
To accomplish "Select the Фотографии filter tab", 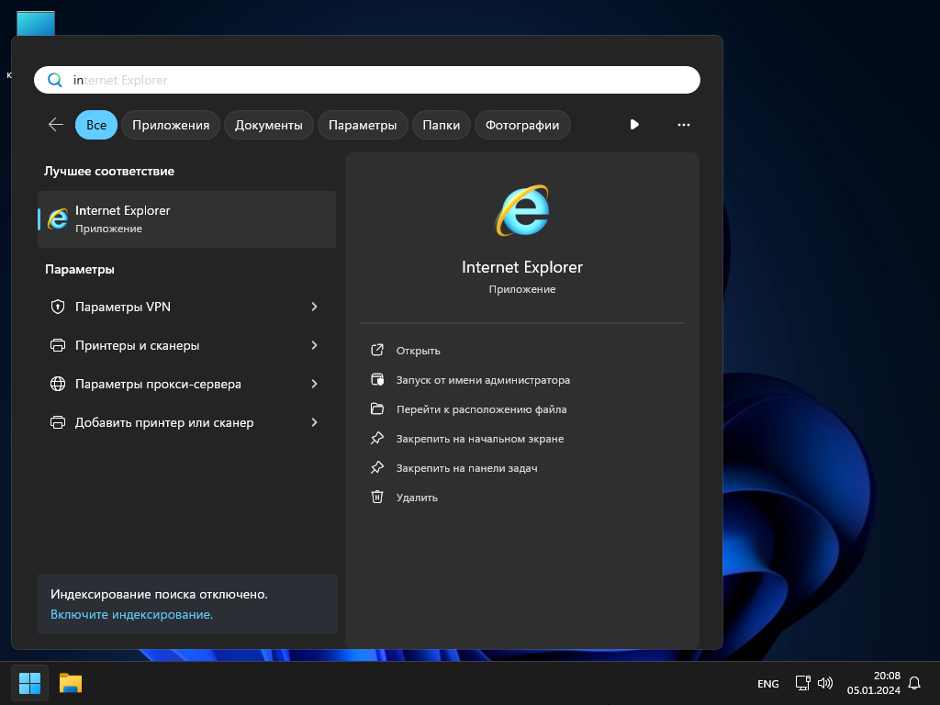I will click(522, 125).
